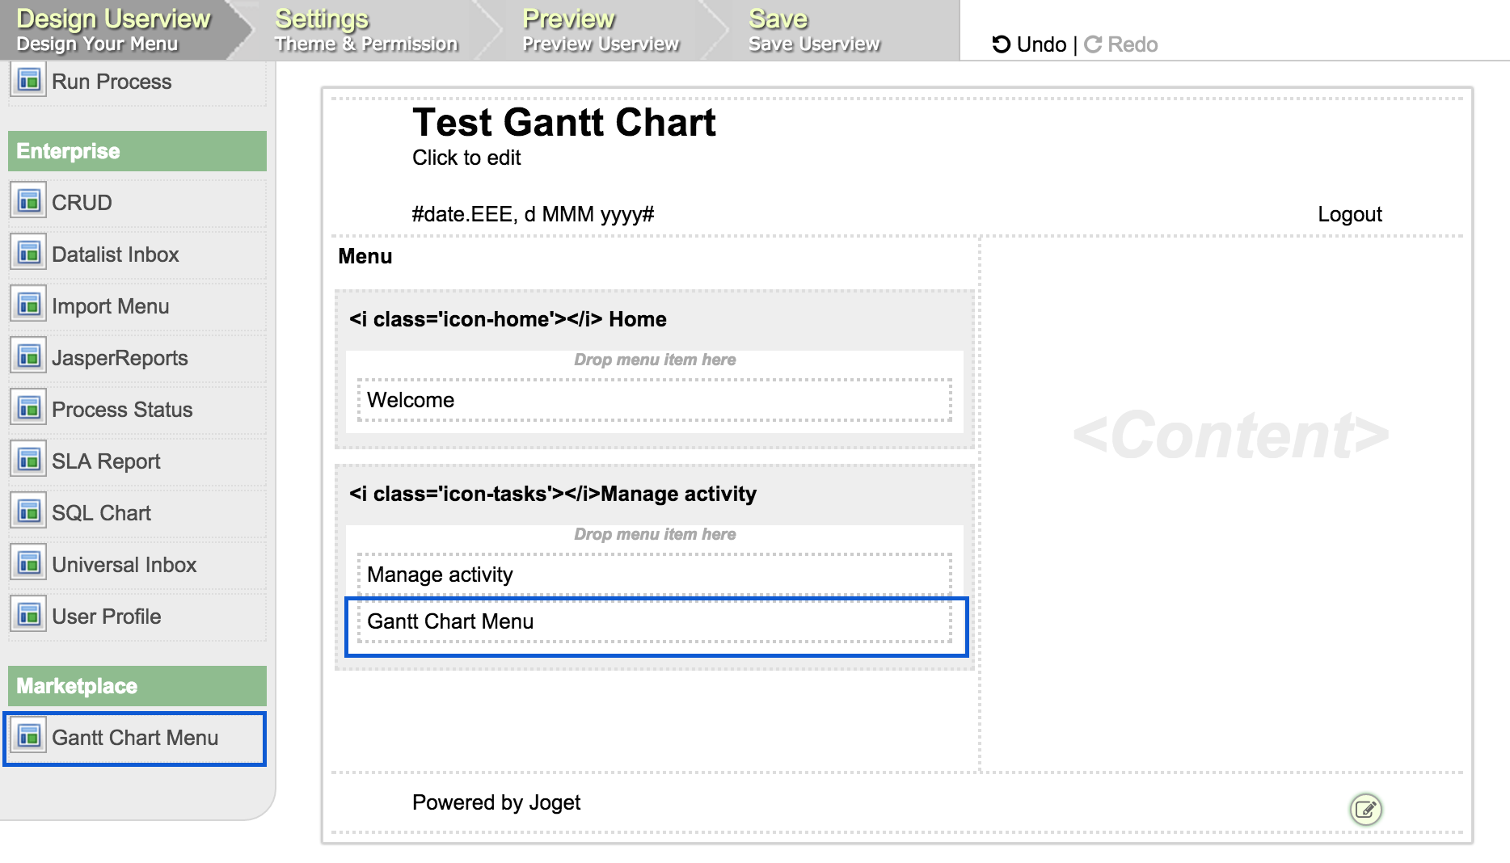This screenshot has height=863, width=1510.
Task: Switch to the Preview Userview step
Action: tap(600, 31)
